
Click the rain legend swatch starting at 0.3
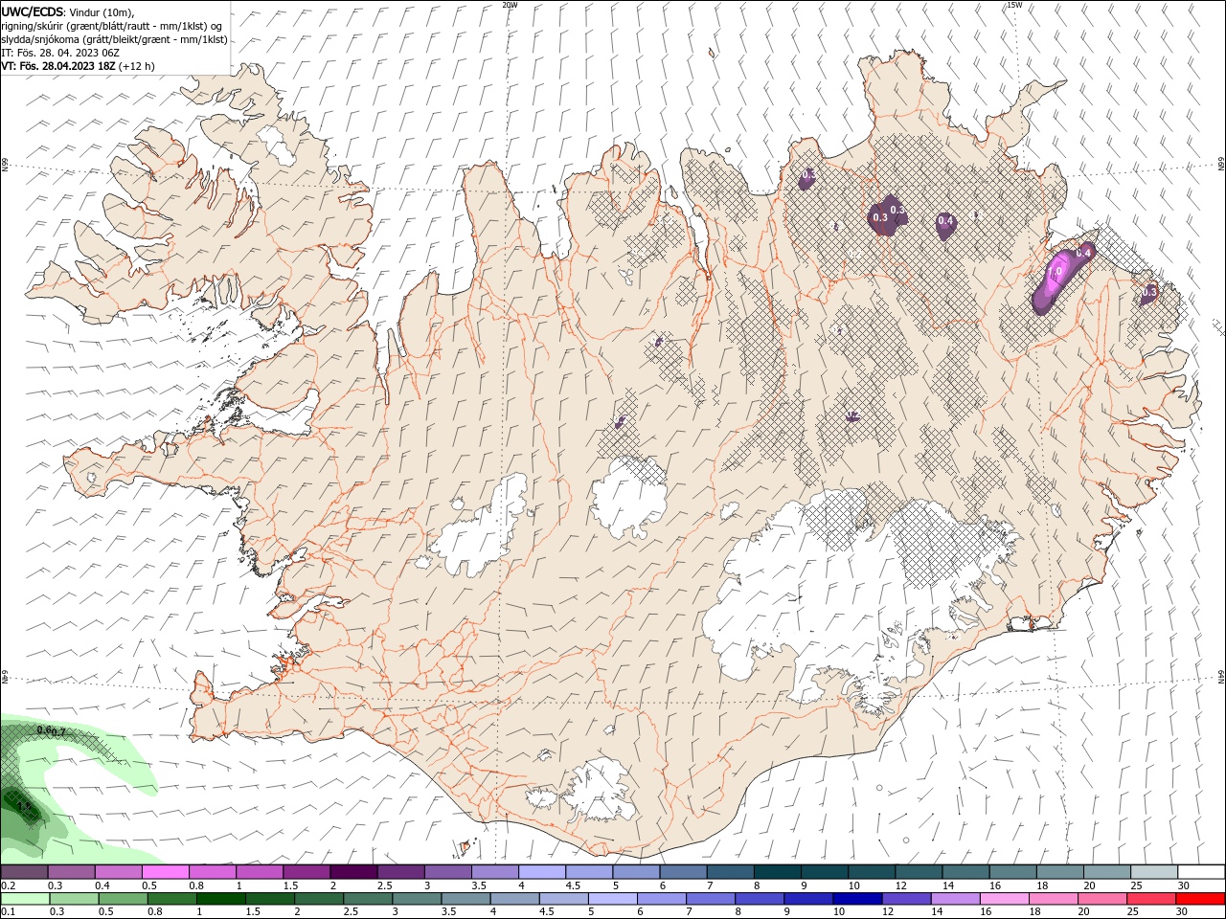[x=74, y=899]
